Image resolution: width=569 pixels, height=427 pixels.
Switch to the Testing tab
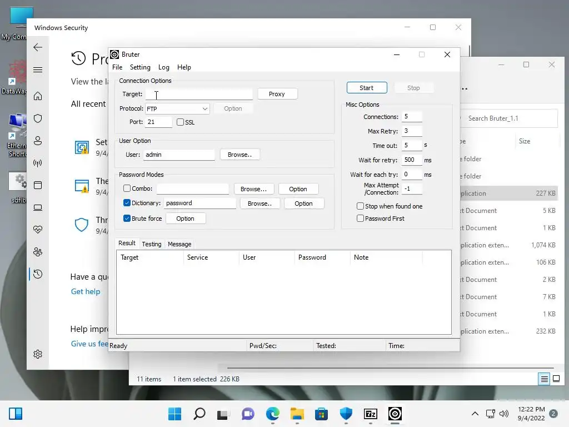152,244
